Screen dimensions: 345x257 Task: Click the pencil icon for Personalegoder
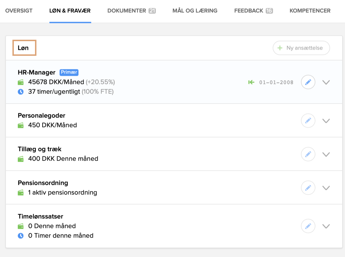[308, 121]
